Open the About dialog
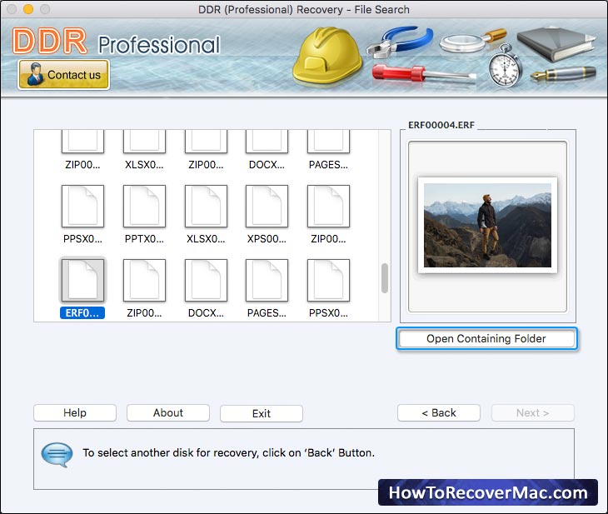 coord(168,412)
